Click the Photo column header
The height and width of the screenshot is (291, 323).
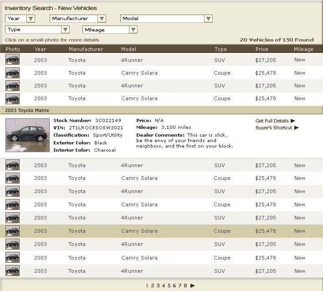(13, 49)
